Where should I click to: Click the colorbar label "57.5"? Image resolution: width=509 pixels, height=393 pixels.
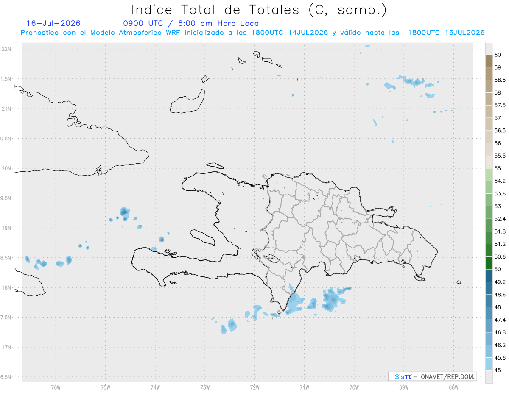pyautogui.click(x=500, y=105)
